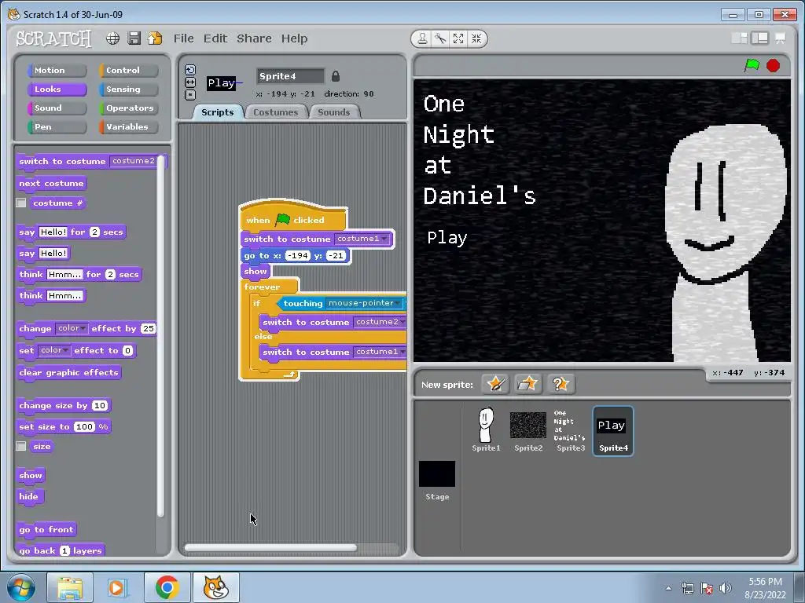Select the Stage thumbnail

tap(437, 481)
